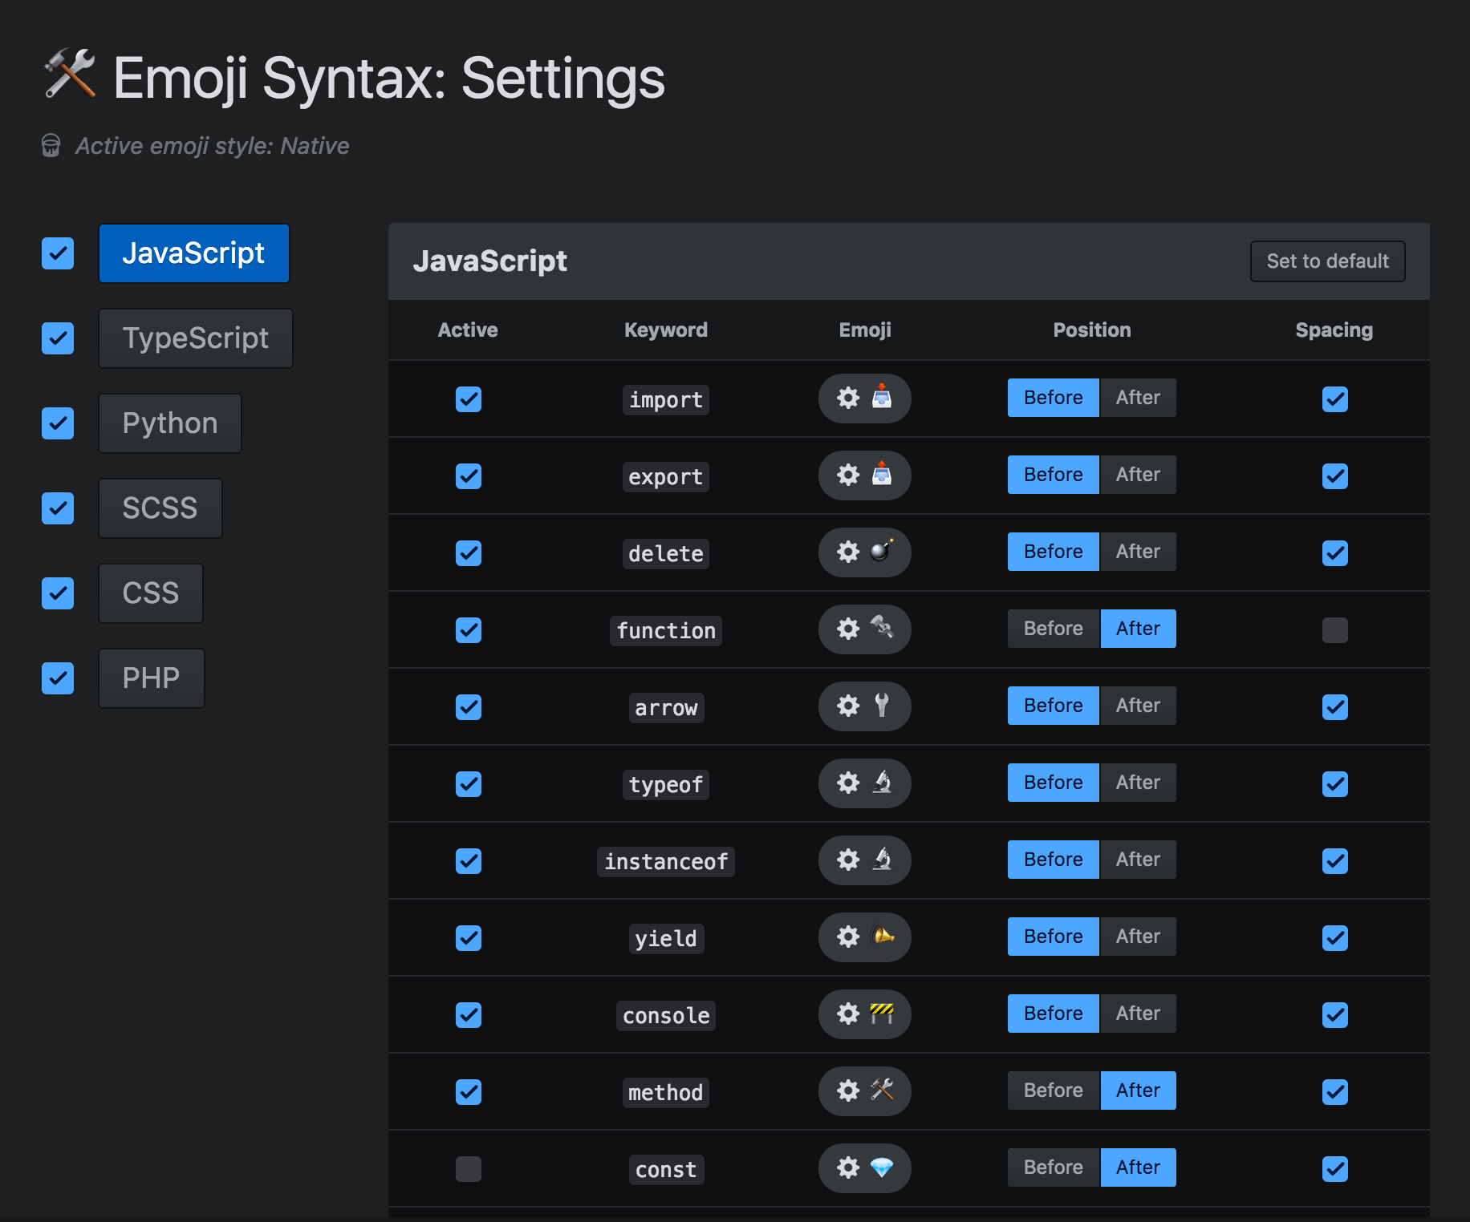Change the bomb emoji for delete
Viewport: 1470px width, 1222px height.
tap(864, 552)
